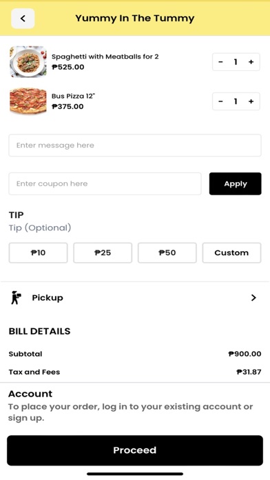270x480 pixels.
Task: Decrease Bus Pizza 12" quantity
Action: 220,101
